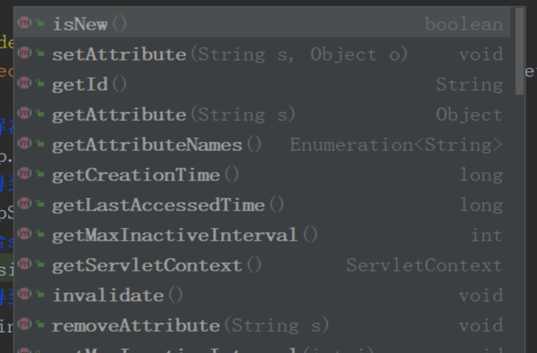Click the method icon beside setAttribute
This screenshot has height=353, width=537.
click(25, 54)
